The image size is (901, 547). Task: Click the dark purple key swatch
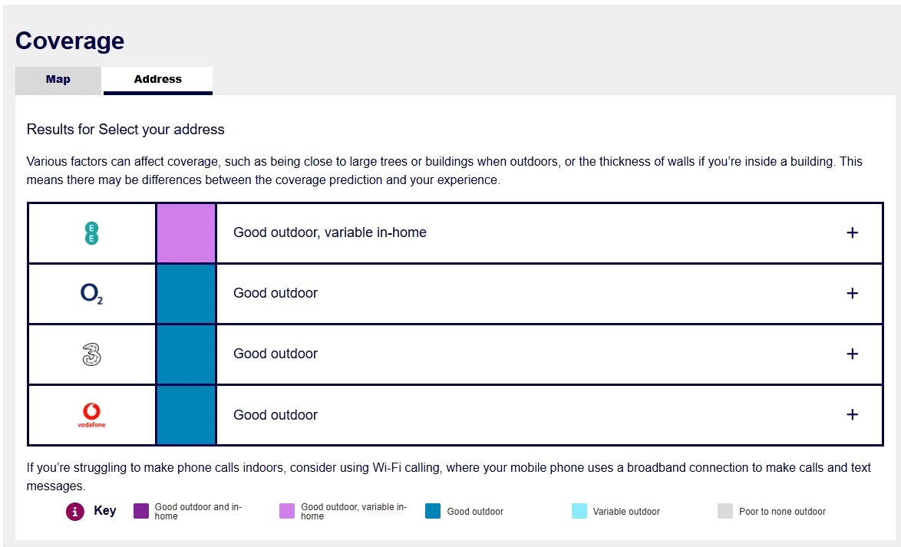click(x=141, y=512)
